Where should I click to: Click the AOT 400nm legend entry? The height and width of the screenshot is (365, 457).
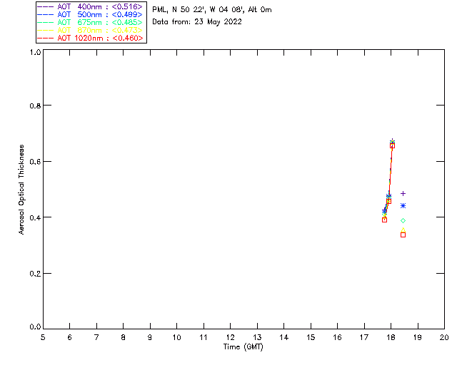(x=90, y=6)
